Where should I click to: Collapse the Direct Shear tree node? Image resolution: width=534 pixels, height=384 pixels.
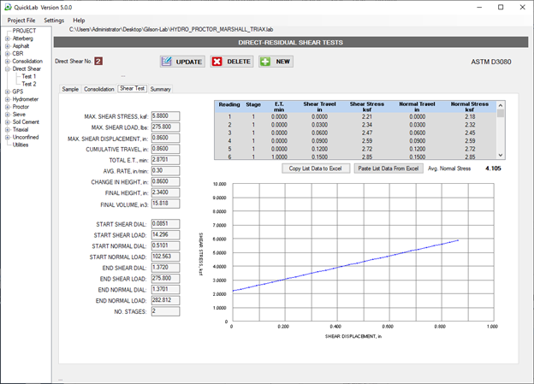coord(7,68)
